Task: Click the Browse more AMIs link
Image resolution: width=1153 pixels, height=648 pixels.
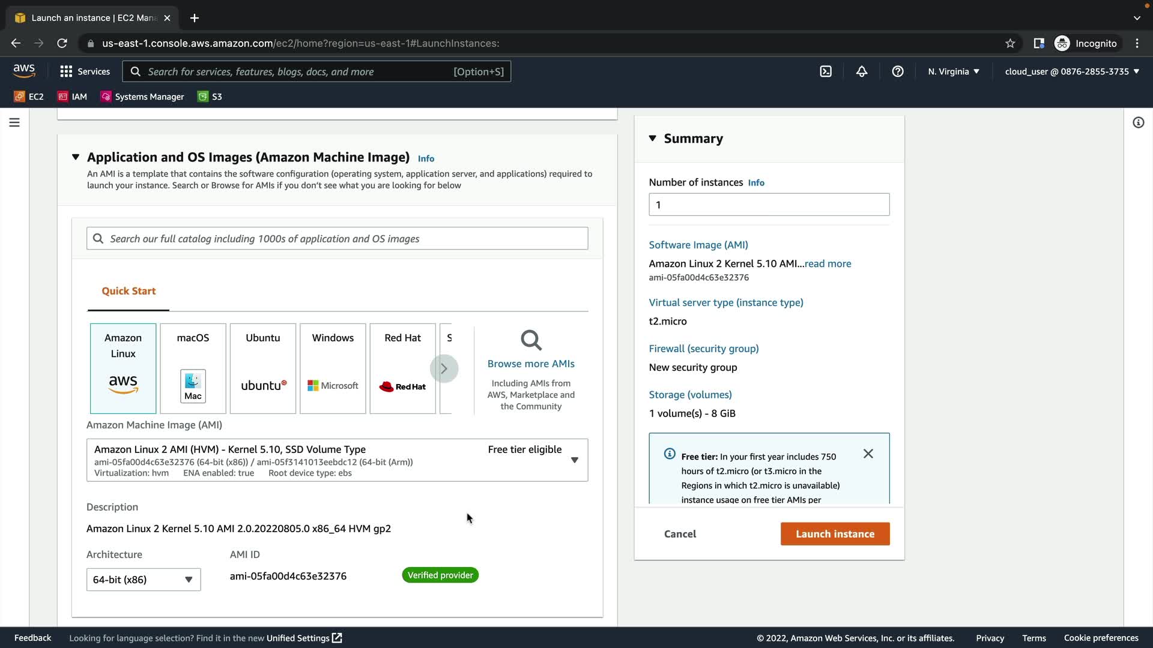Action: tap(531, 364)
